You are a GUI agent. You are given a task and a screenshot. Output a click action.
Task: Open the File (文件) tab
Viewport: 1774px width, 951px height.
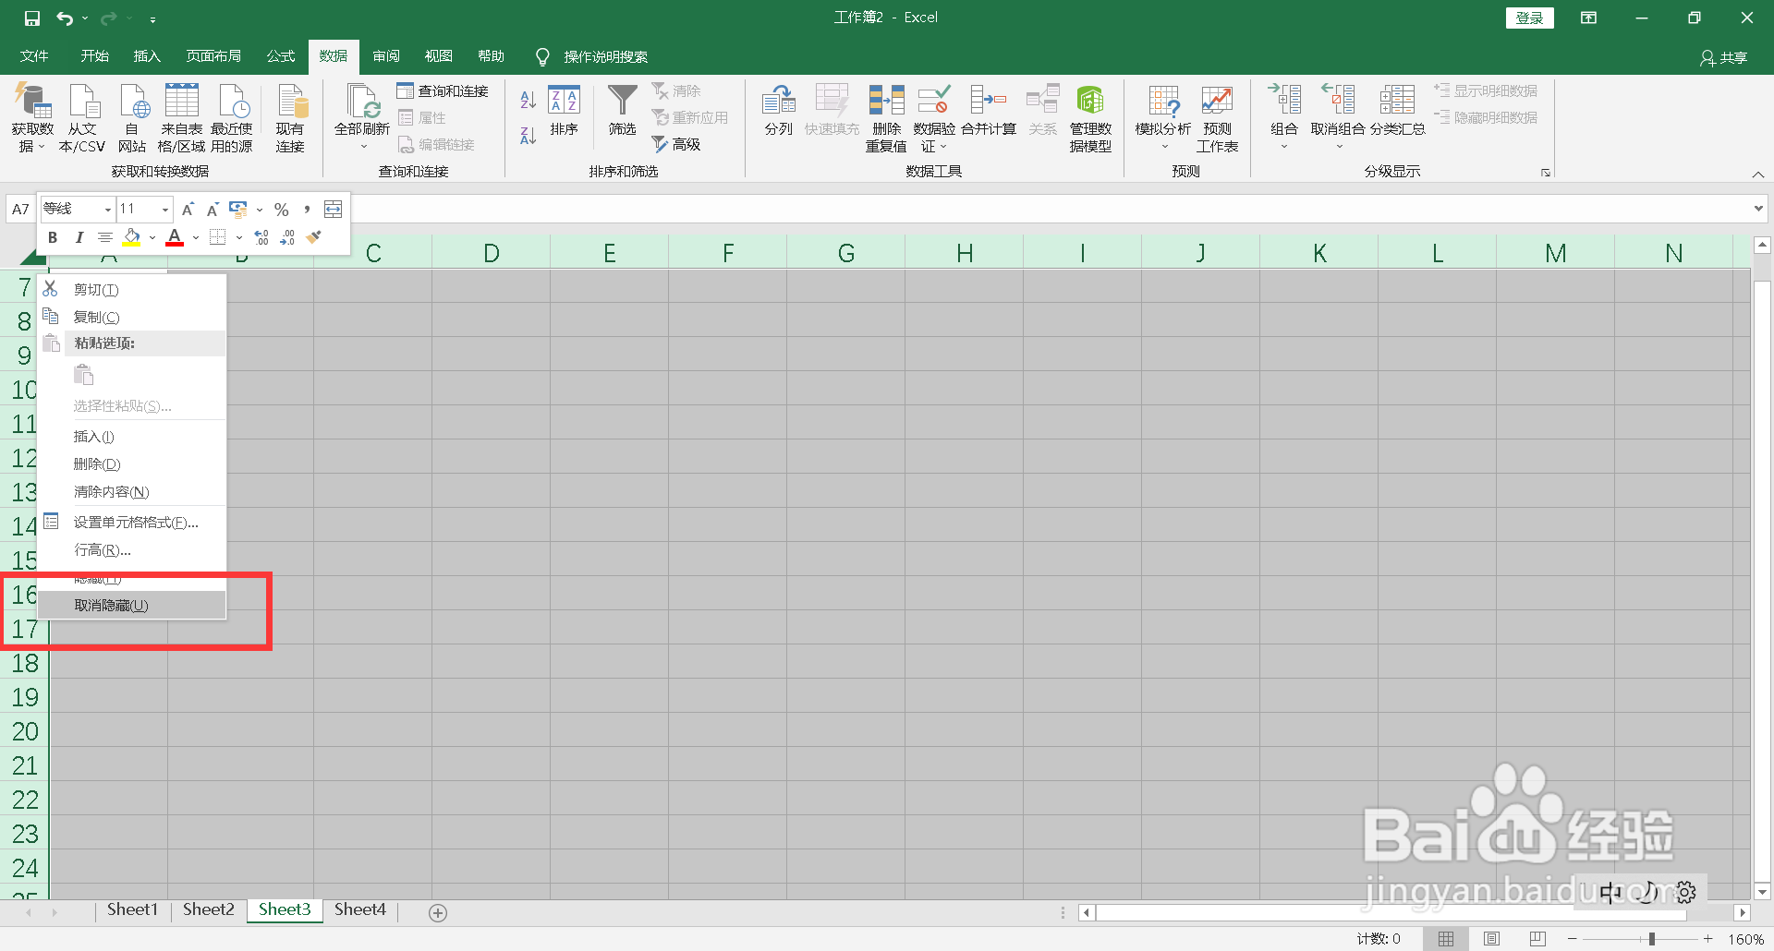34,56
